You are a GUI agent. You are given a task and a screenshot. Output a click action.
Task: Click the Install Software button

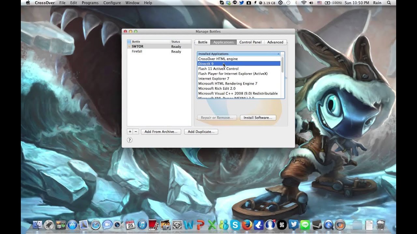click(258, 118)
